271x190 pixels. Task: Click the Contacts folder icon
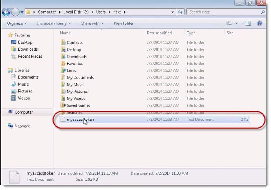pyautogui.click(x=63, y=42)
